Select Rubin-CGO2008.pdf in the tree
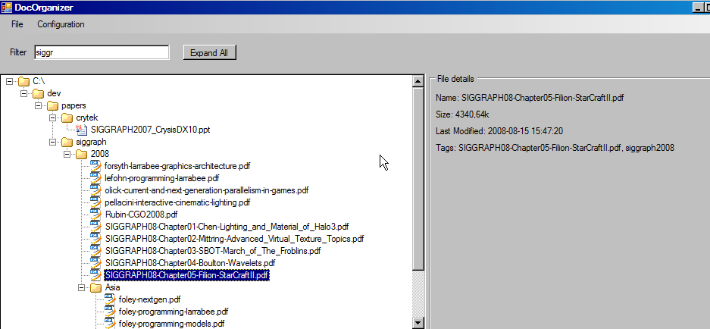This screenshot has width=710, height=329. pos(141,215)
